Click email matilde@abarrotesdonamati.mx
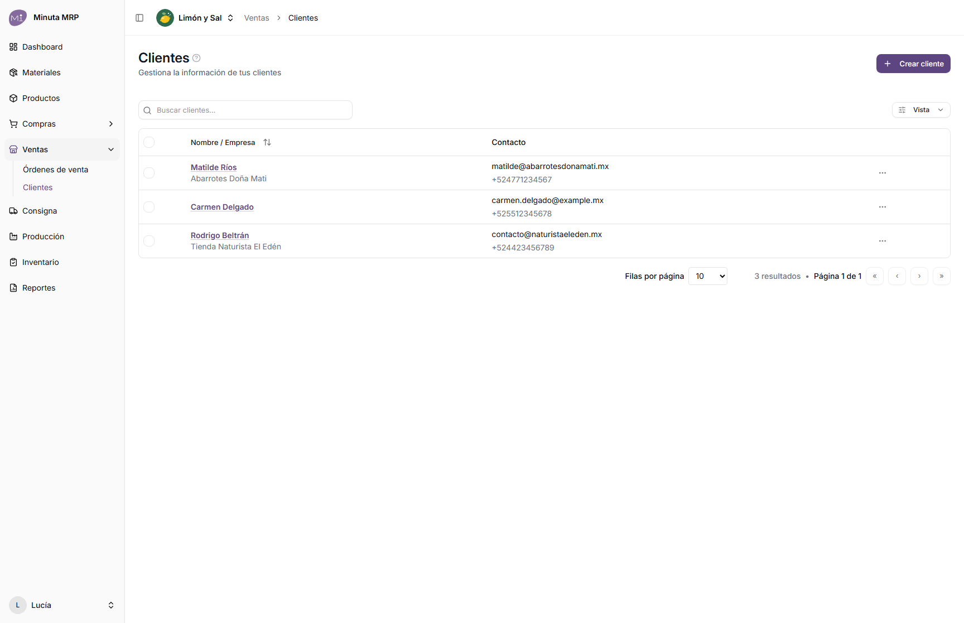Viewport: 964px width, 623px height. point(550,166)
